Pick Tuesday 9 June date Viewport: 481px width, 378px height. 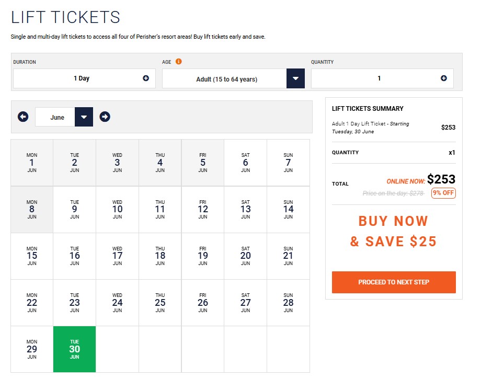(x=75, y=209)
